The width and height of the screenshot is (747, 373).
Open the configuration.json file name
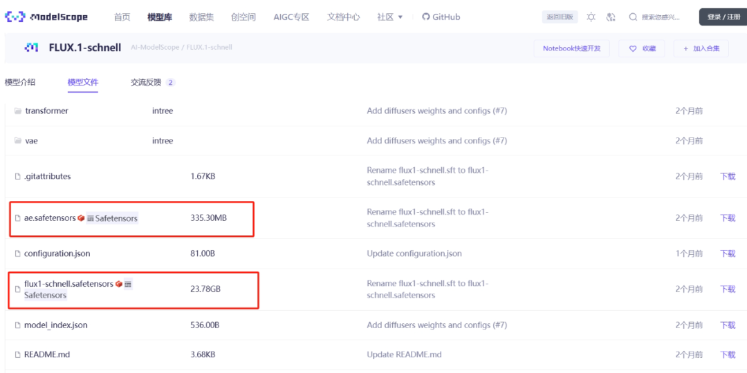coord(57,254)
